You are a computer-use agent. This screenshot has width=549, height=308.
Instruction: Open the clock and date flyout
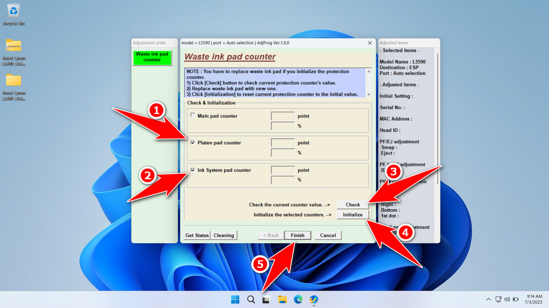pyautogui.click(x=533, y=299)
